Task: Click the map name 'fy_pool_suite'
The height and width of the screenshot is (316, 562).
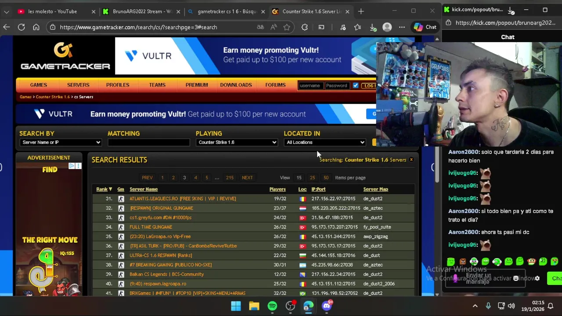Action: pyautogui.click(x=377, y=227)
